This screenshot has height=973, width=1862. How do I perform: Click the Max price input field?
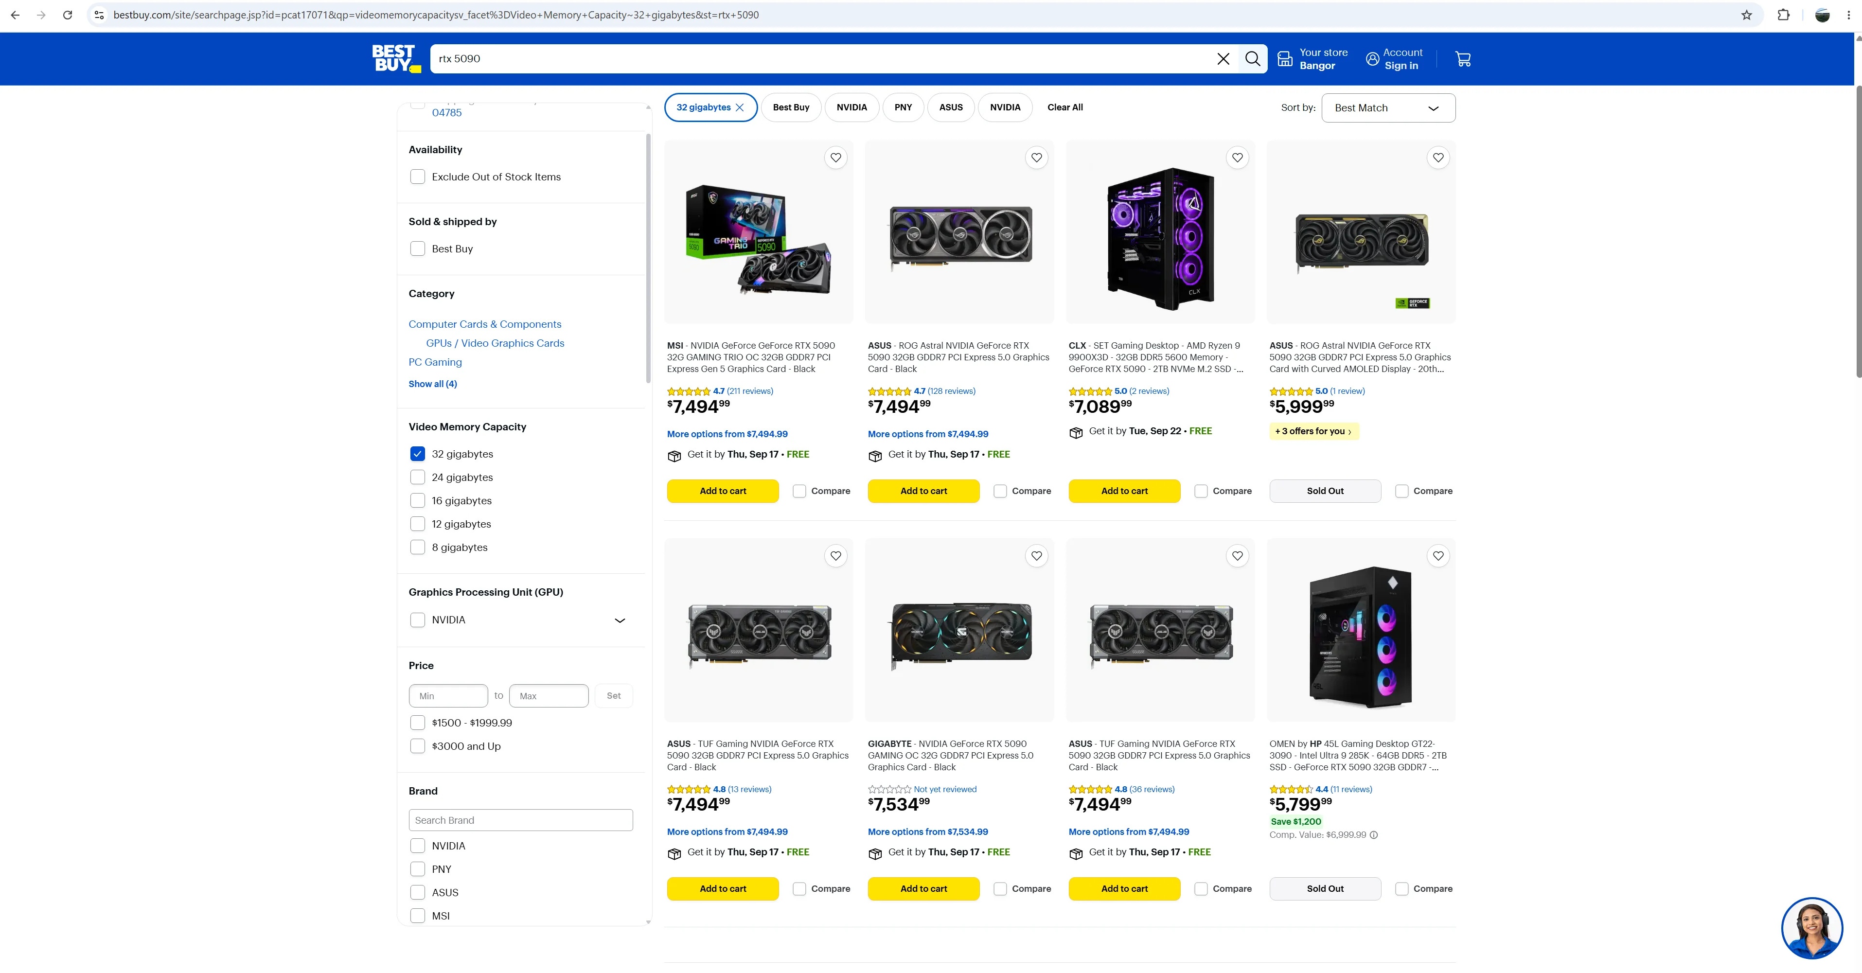point(549,695)
